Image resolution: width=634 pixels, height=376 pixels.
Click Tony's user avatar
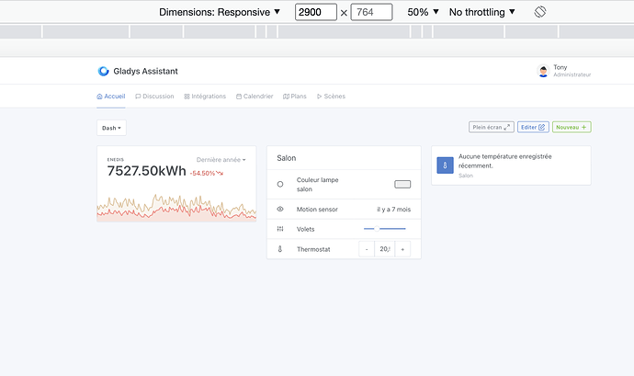pos(543,71)
